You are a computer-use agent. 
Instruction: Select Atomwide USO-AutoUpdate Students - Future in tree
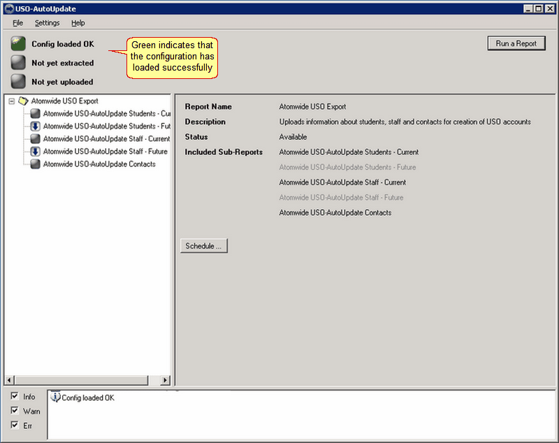point(107,126)
